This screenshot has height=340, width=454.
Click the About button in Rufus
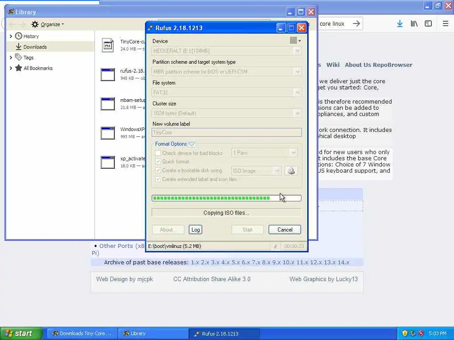168,230
